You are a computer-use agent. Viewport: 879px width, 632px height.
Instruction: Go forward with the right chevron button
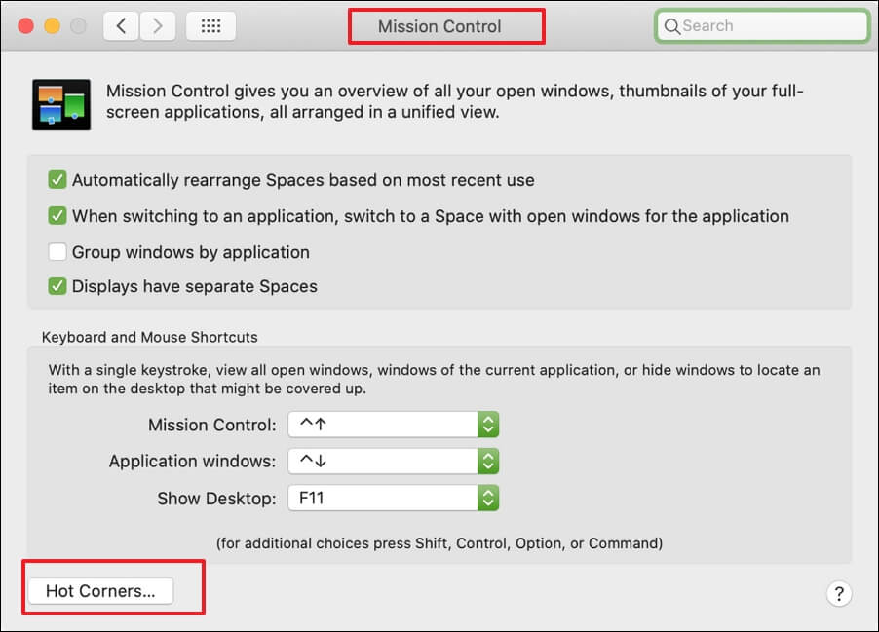pos(158,25)
